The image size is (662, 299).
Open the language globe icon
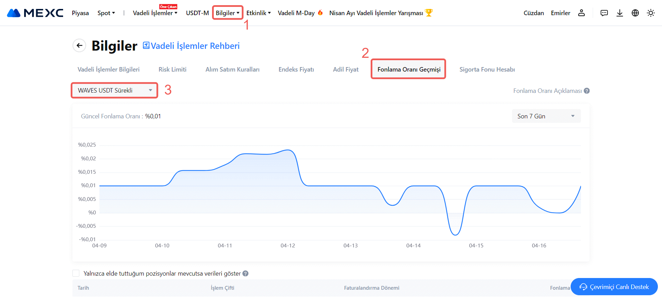[635, 13]
